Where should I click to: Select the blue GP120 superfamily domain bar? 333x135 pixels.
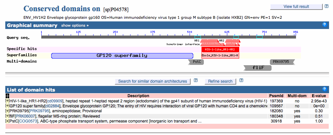click(x=122, y=56)
